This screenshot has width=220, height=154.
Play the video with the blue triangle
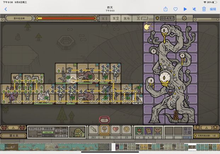coord(185,9)
